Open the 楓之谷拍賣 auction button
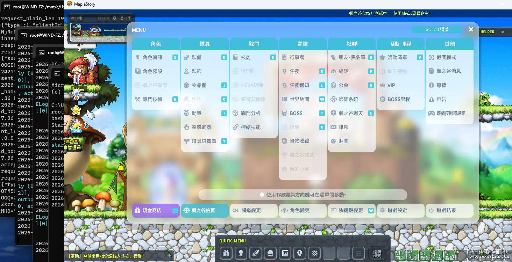The width and height of the screenshot is (512, 262). 205,211
